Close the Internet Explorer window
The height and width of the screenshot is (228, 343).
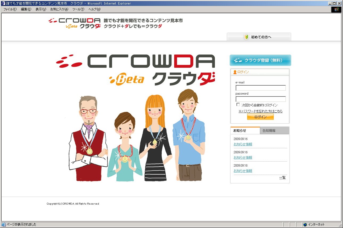pyautogui.click(x=339, y=3)
